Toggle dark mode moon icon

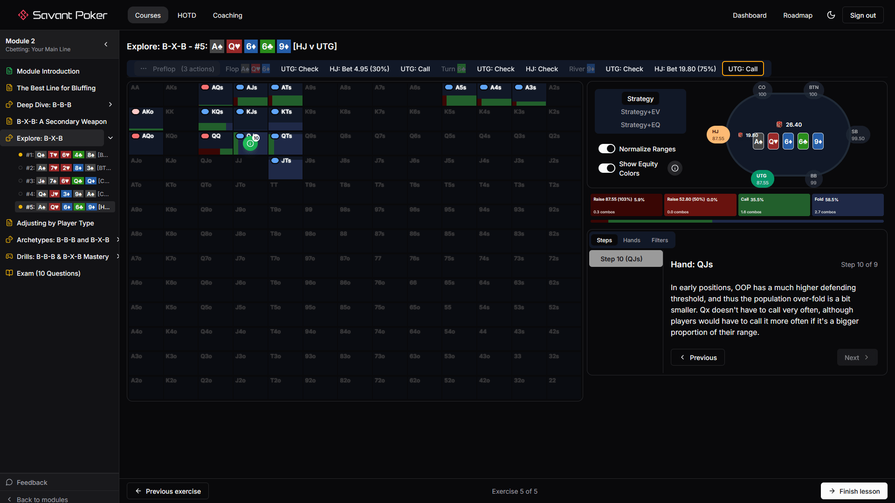831,15
